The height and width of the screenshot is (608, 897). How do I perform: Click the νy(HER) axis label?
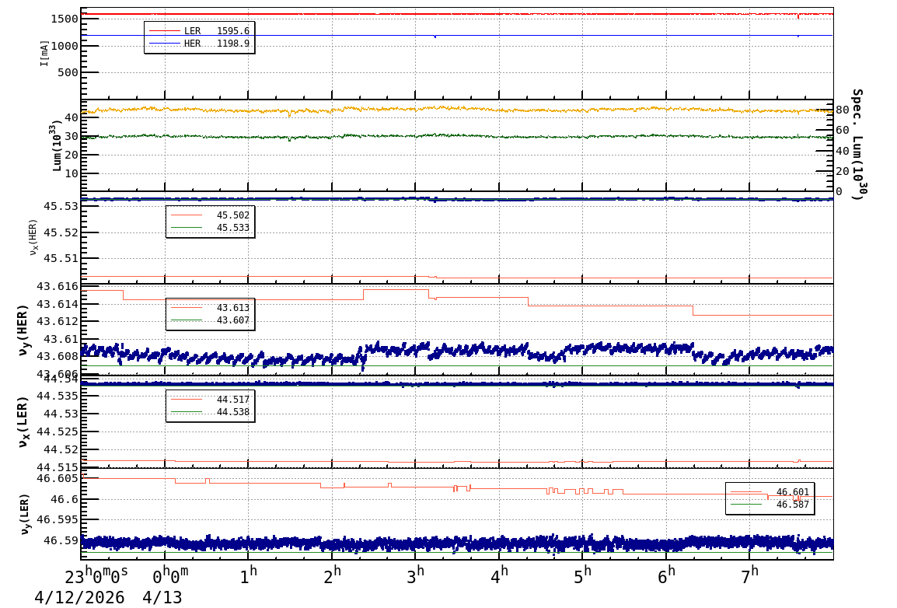23,330
